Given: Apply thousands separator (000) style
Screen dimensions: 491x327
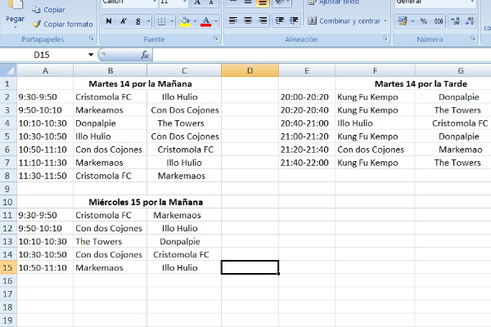Looking at the screenshot, I should point(439,21).
